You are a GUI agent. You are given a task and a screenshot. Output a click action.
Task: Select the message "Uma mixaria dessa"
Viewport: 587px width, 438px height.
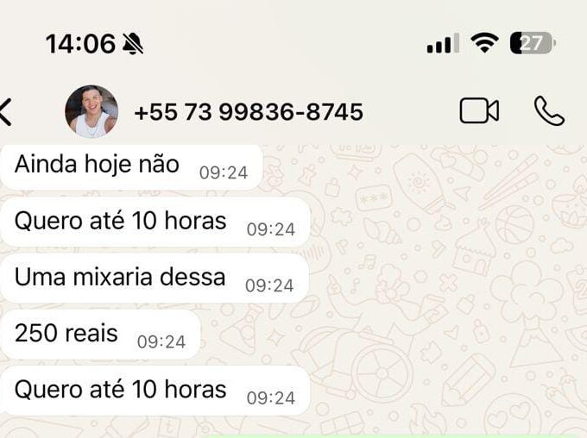(x=155, y=278)
